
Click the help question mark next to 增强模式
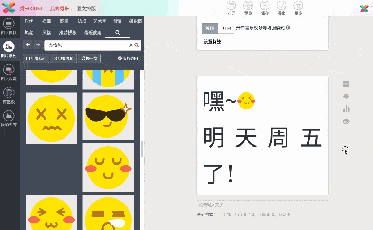coord(288,28)
